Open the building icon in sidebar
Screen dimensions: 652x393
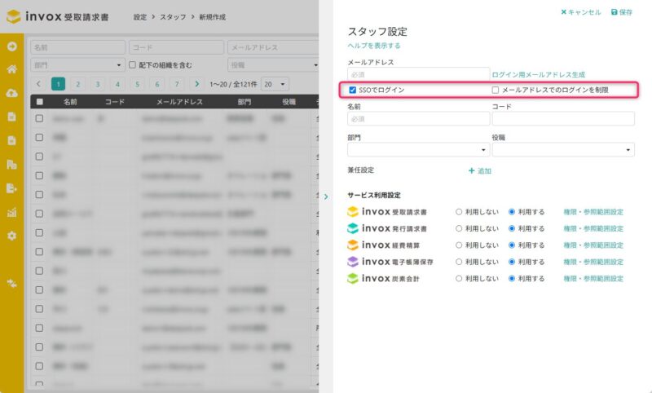(11, 164)
